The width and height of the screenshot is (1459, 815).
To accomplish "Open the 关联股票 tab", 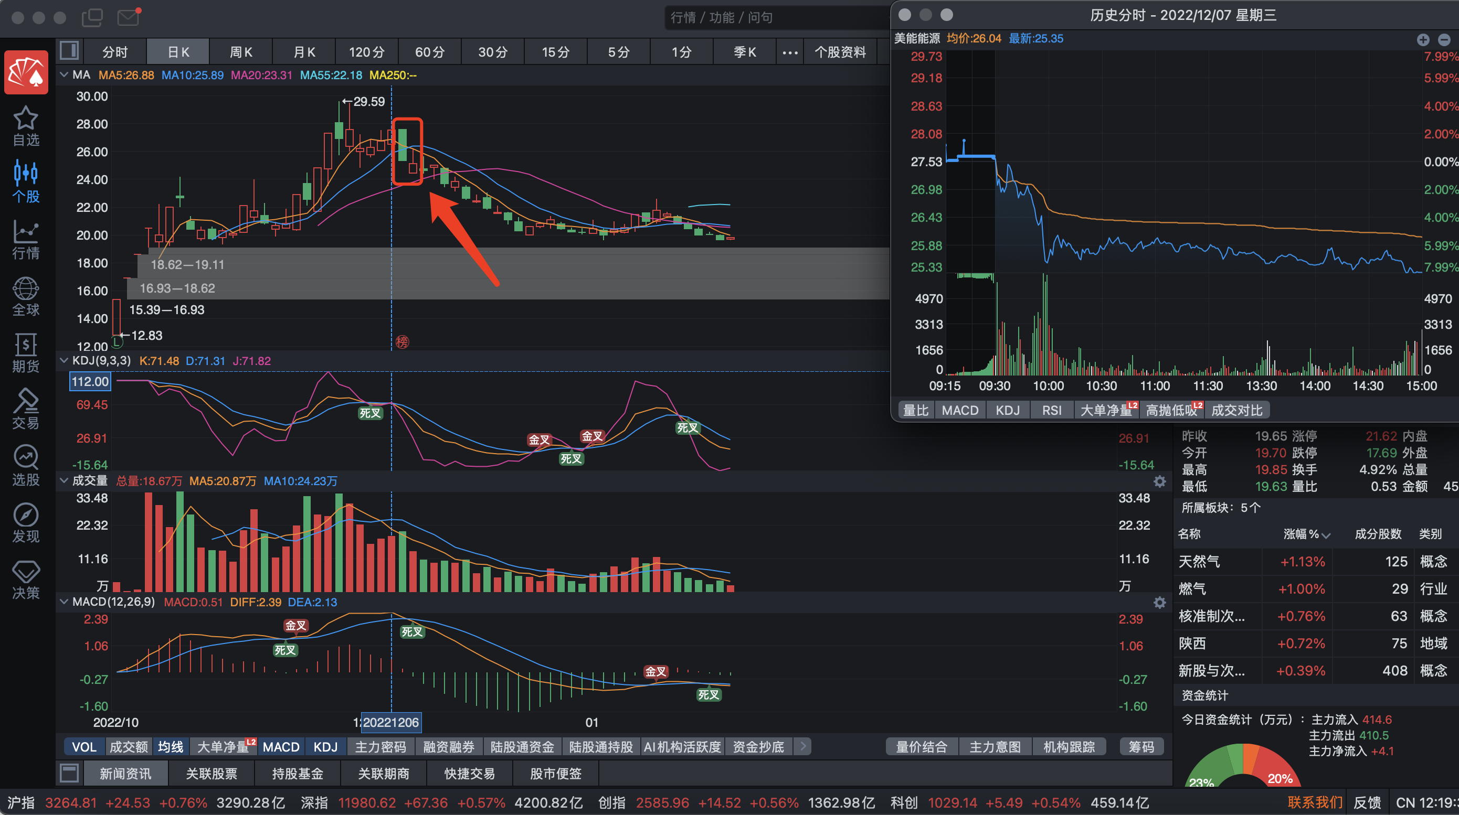I will (x=212, y=774).
